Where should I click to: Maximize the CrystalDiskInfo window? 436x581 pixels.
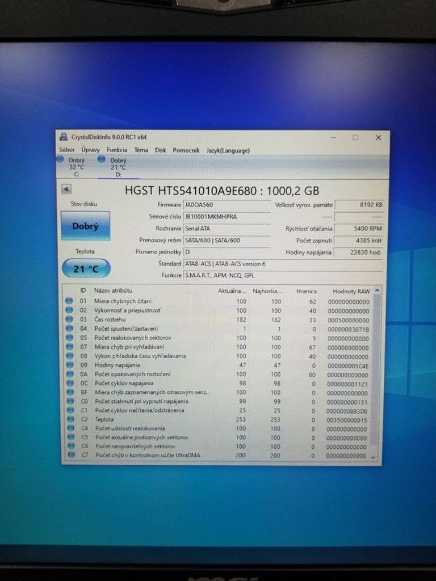(355, 137)
